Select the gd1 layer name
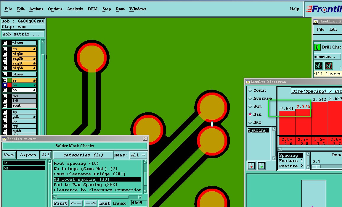The height and width of the screenshot is (207, 342). [24, 117]
